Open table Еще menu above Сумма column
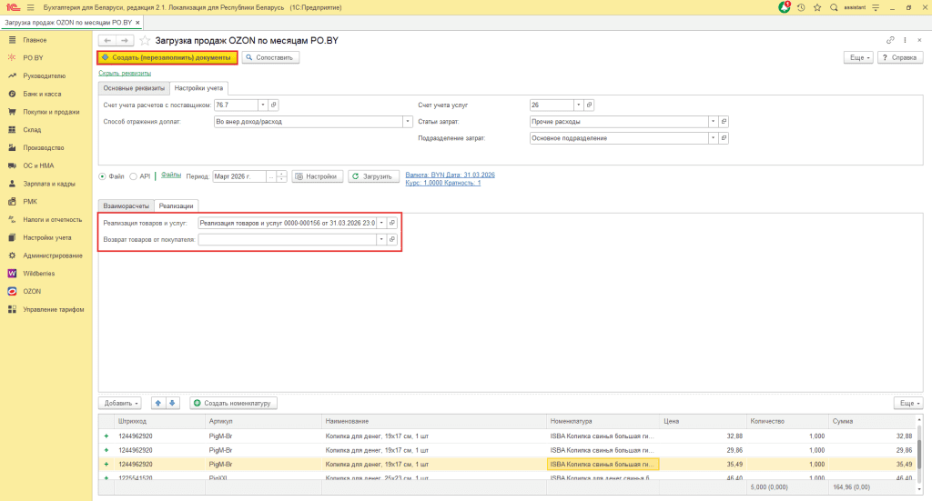 pyautogui.click(x=909, y=403)
